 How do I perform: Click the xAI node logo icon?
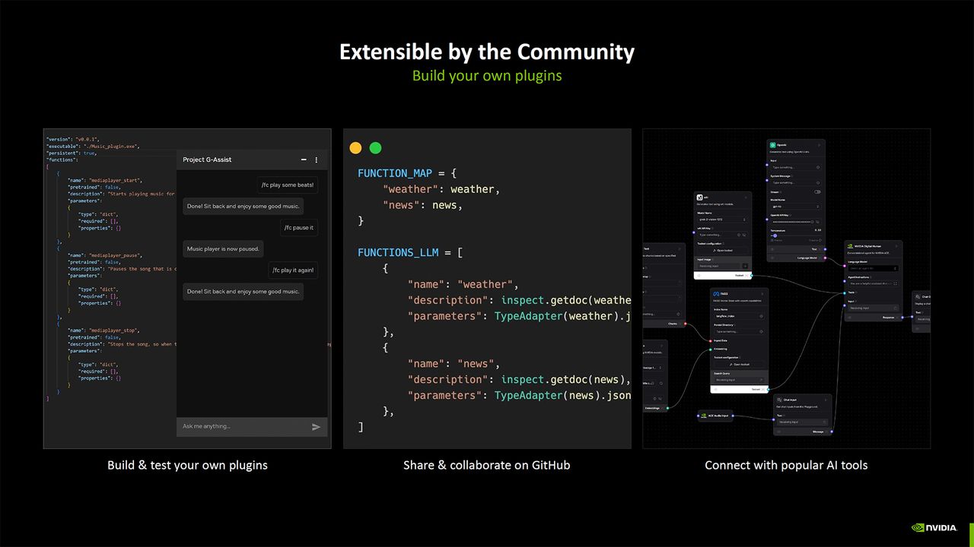tap(699, 198)
